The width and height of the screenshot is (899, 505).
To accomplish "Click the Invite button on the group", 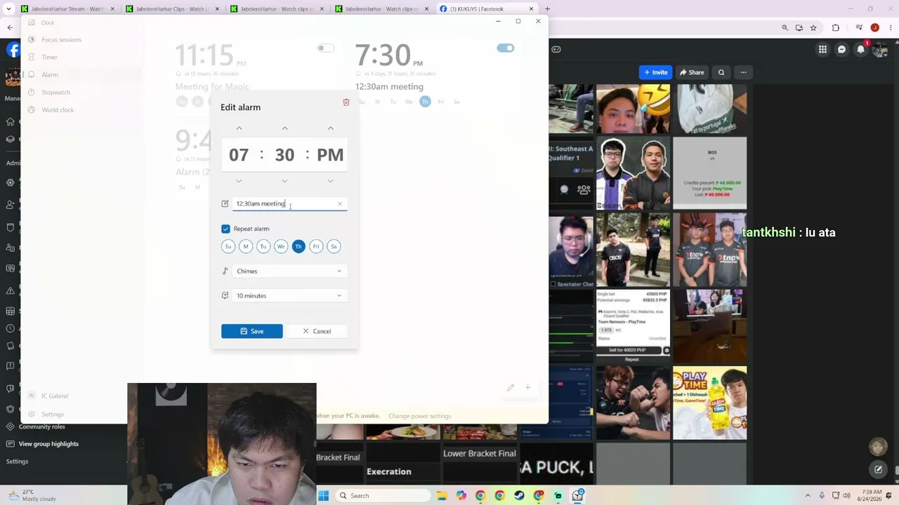I will click(655, 72).
